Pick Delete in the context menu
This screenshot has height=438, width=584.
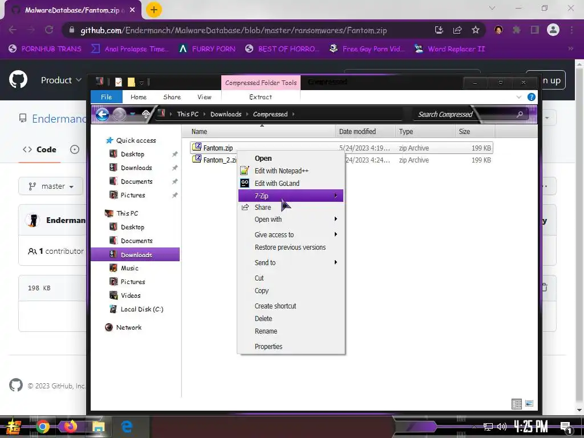click(290, 318)
